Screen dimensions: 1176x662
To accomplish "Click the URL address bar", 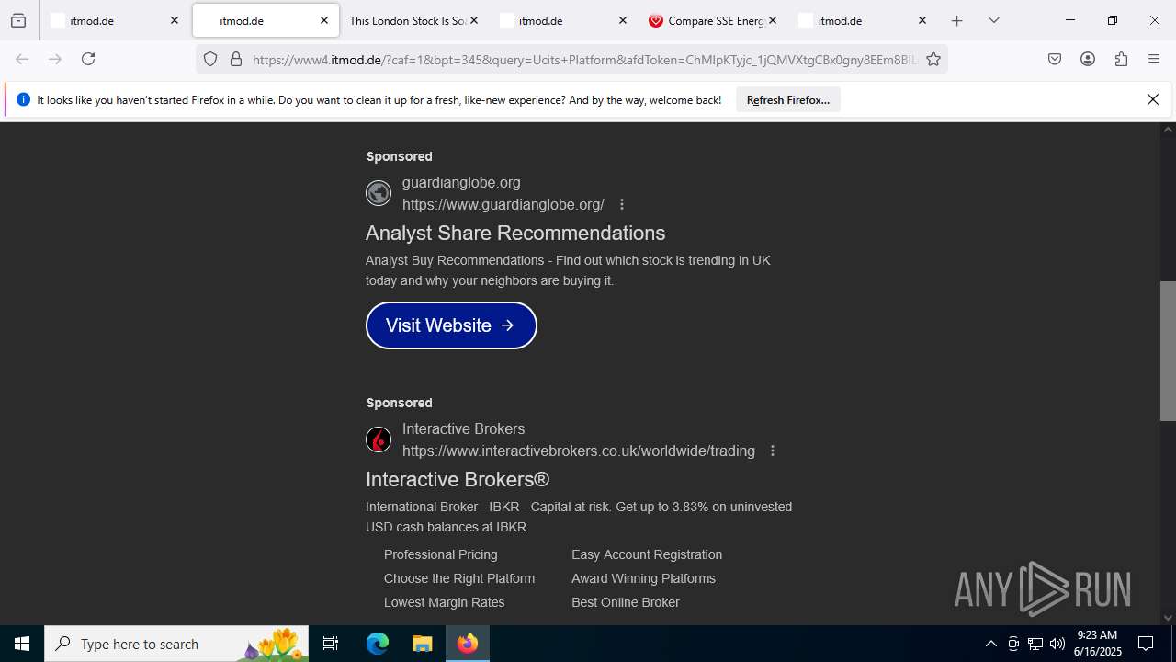I will 583,60.
